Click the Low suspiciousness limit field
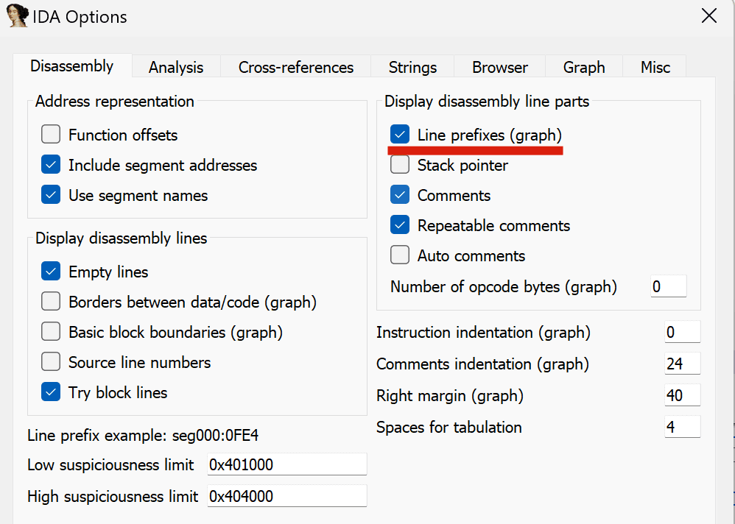 [287, 464]
